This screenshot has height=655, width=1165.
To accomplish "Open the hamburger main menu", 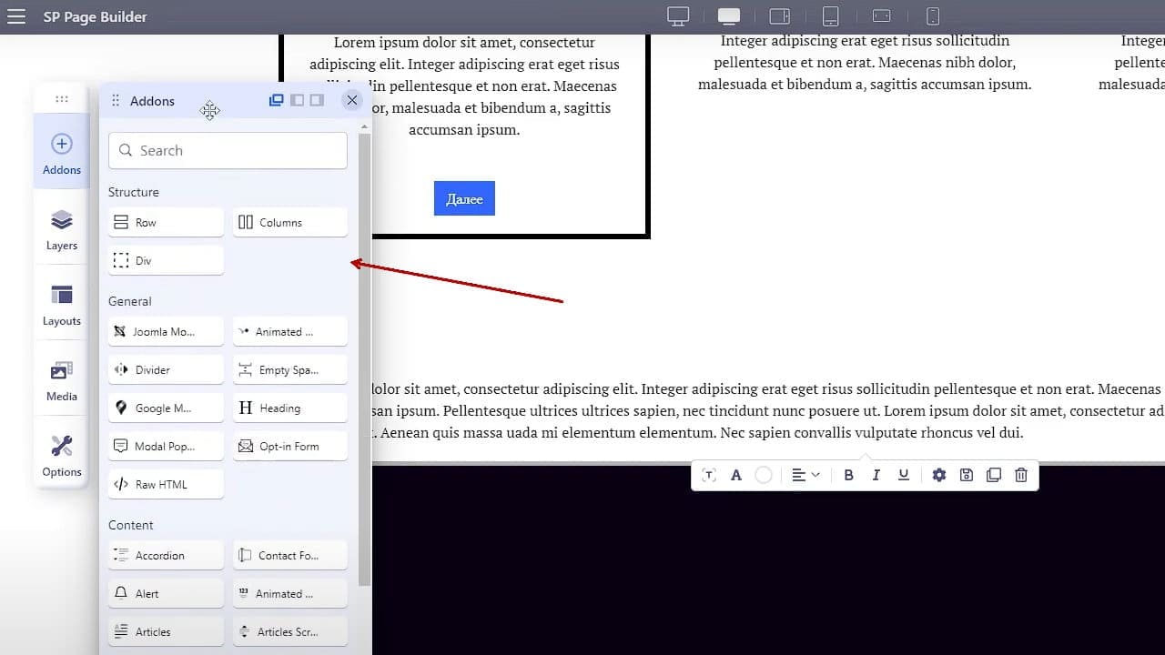I will (x=15, y=16).
